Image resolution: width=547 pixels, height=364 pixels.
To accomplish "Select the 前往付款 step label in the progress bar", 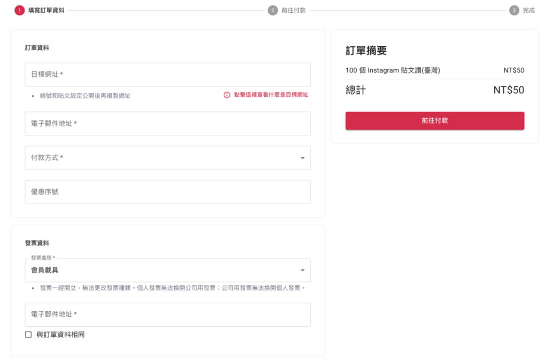I will click(x=294, y=11).
